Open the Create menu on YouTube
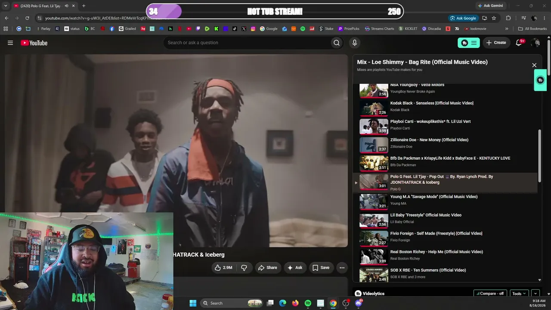The image size is (551, 310). click(496, 43)
